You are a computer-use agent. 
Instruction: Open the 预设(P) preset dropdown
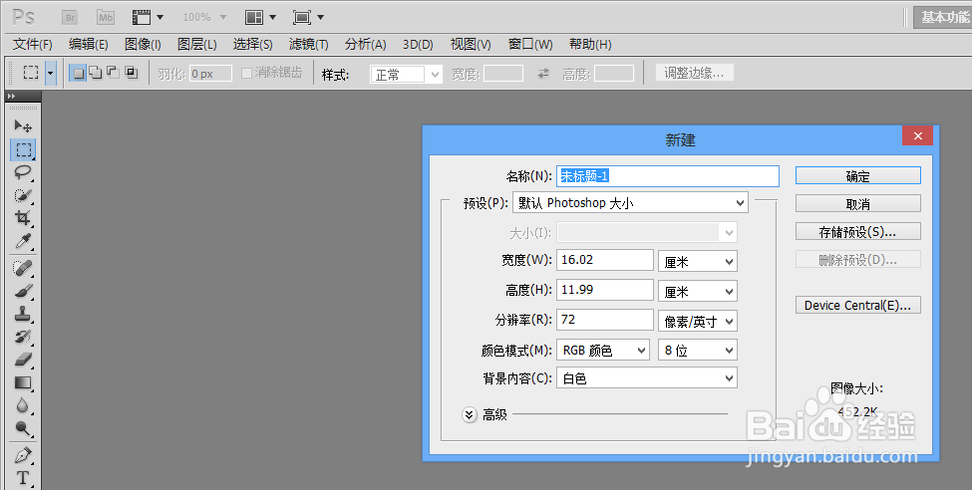pos(630,202)
